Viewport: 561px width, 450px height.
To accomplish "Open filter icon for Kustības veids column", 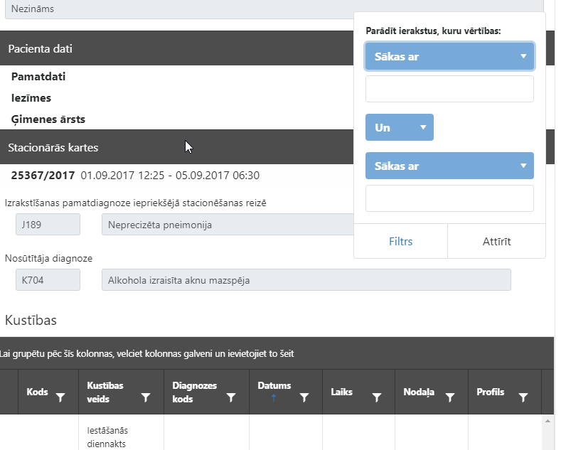I will 146,398.
